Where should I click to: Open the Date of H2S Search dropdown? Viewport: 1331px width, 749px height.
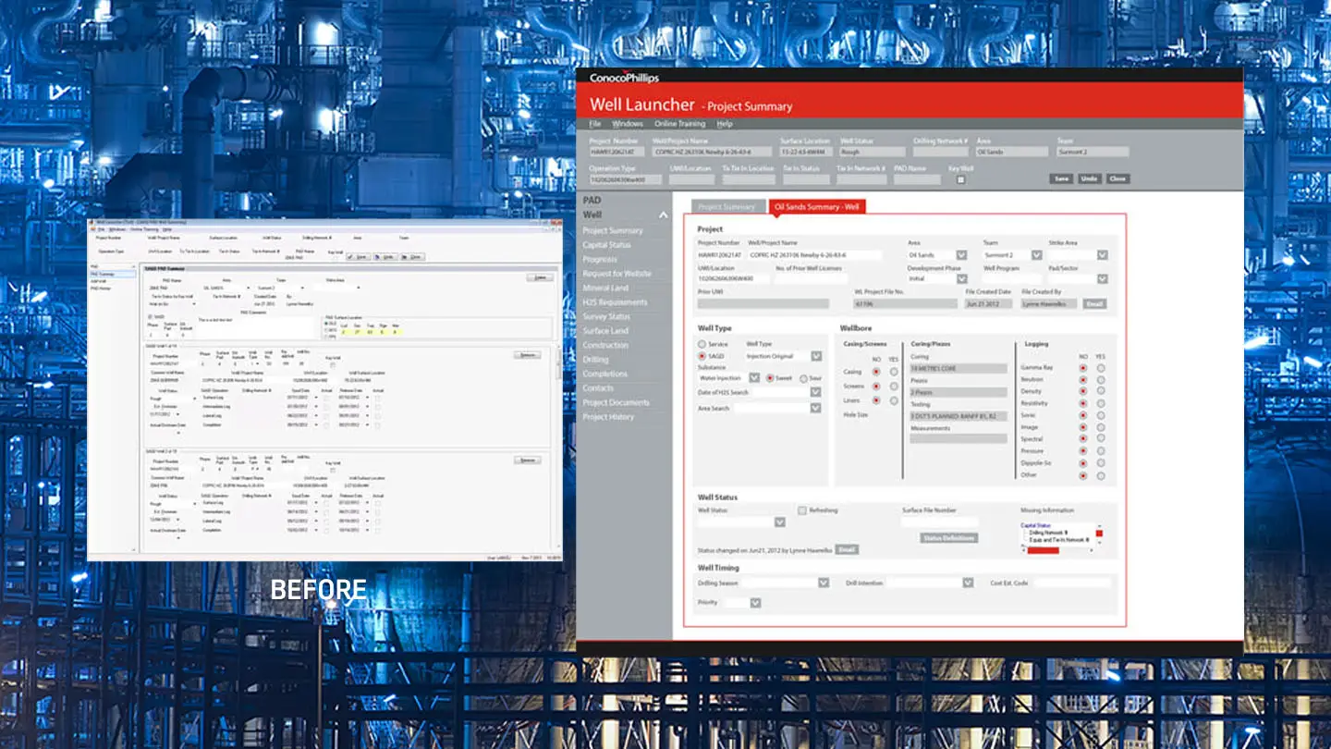pyautogui.click(x=815, y=392)
